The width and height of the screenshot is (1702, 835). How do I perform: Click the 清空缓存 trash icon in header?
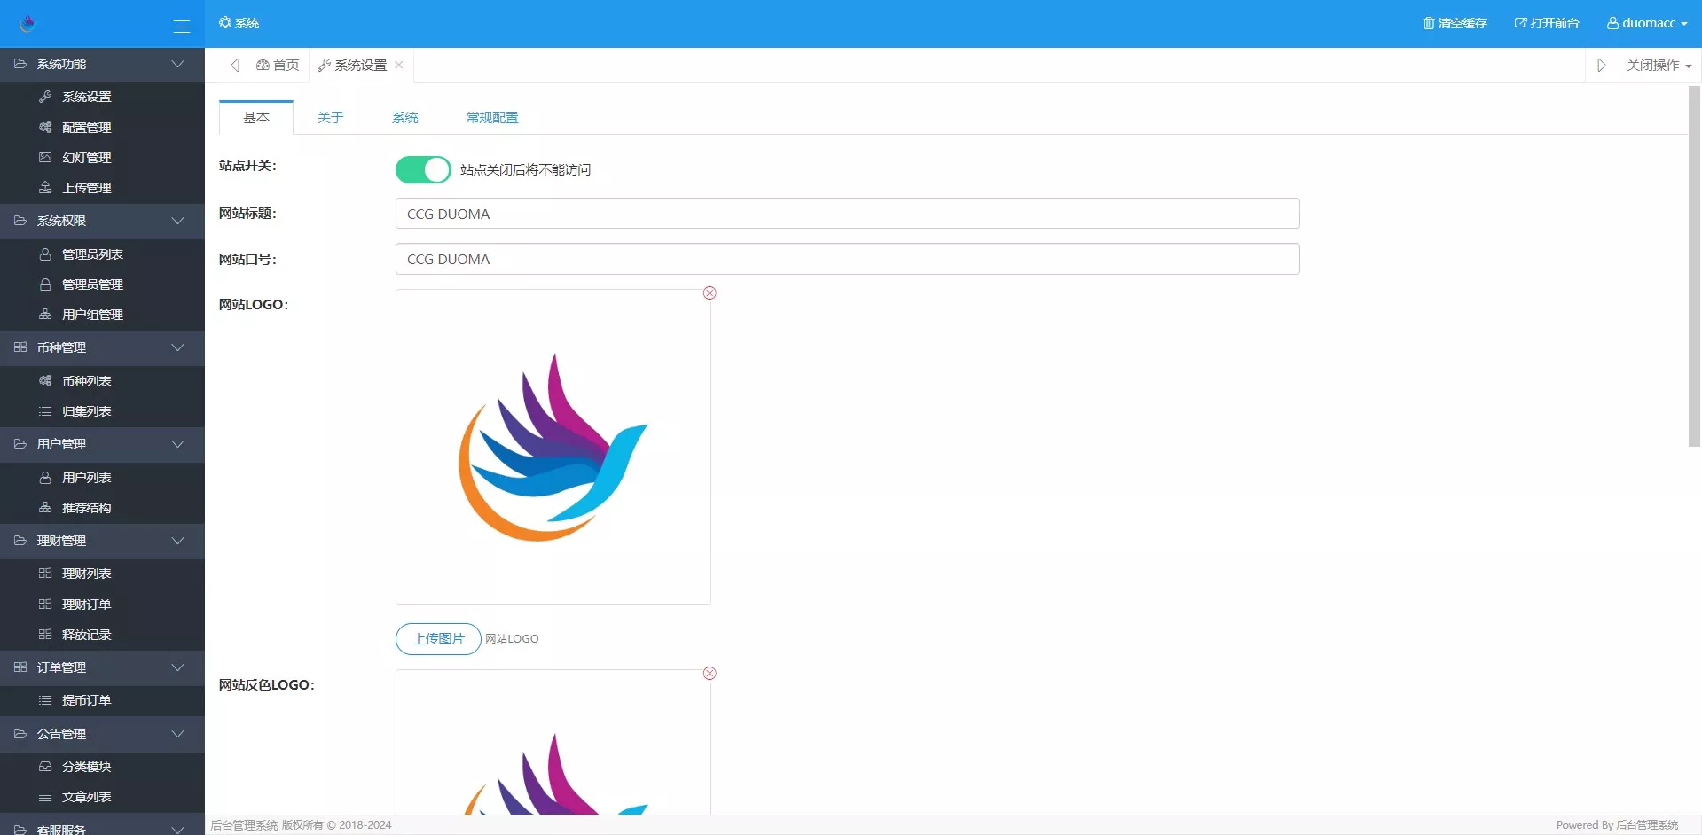(1428, 23)
